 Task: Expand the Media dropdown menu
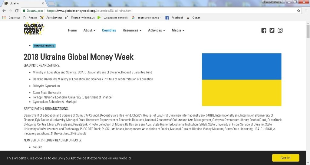(x=178, y=30)
